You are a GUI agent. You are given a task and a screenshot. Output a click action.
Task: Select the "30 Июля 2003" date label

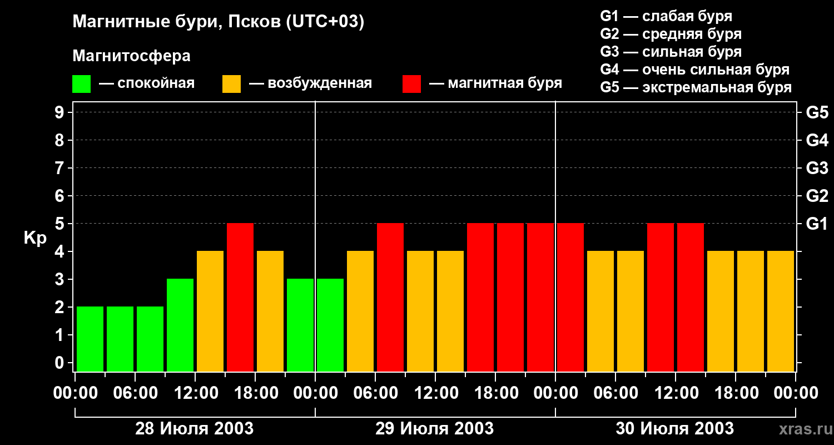(674, 429)
